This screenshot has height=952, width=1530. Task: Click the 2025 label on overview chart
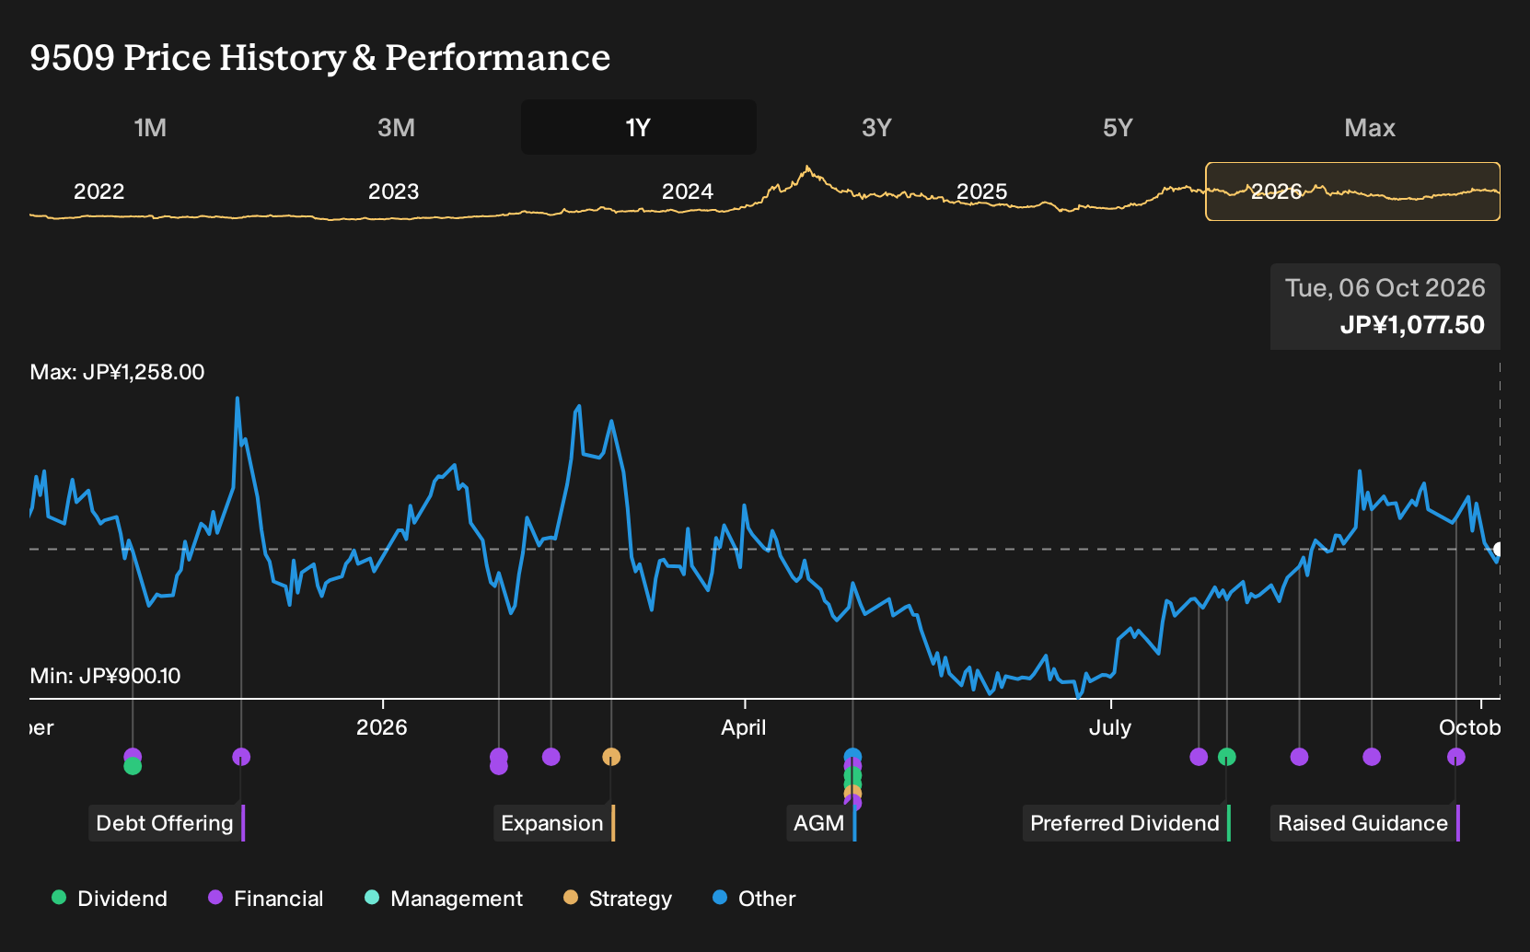point(982,192)
